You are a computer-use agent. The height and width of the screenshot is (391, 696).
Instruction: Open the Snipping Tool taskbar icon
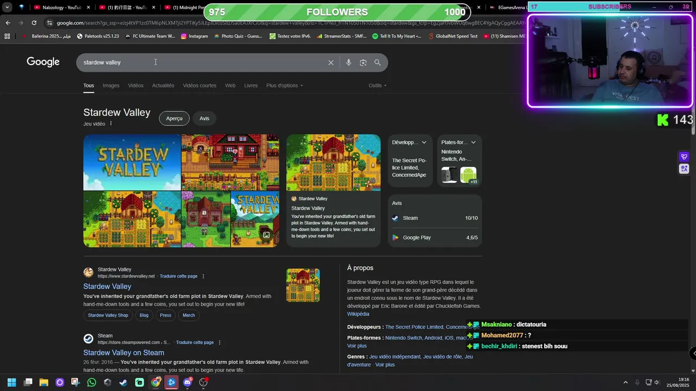tap(76, 382)
